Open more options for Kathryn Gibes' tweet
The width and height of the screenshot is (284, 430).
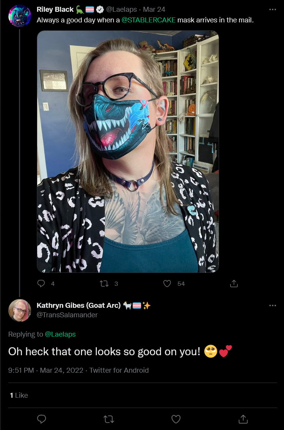(273, 306)
